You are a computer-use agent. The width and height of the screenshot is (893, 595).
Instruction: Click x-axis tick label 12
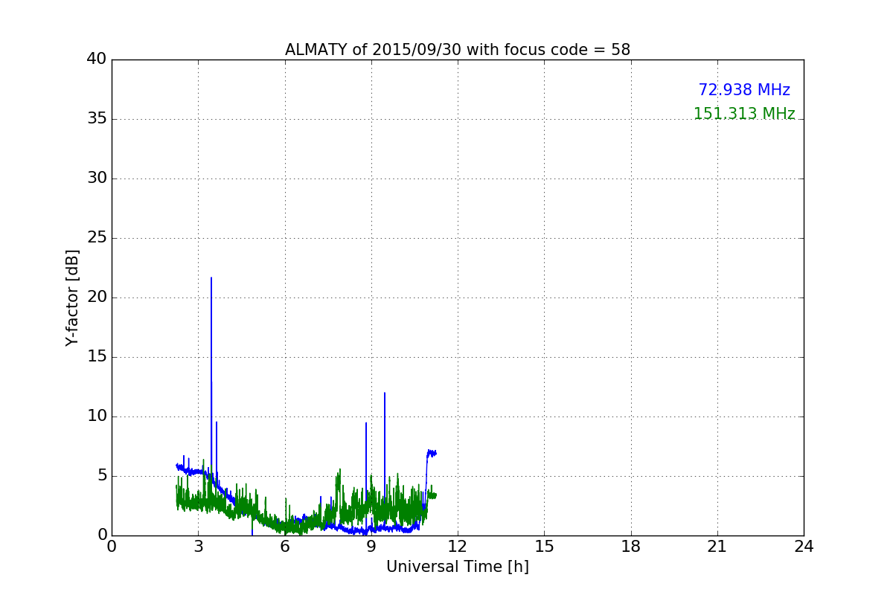pyautogui.click(x=458, y=547)
